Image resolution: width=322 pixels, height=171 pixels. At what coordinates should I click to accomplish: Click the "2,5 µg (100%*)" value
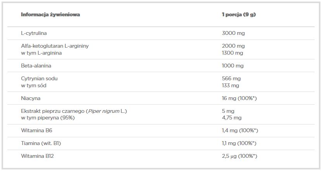(239, 156)
